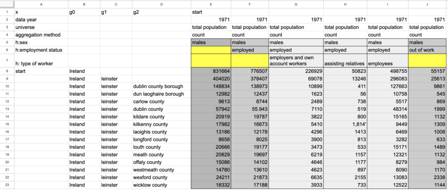Click value 226929 cell

(x=296, y=71)
